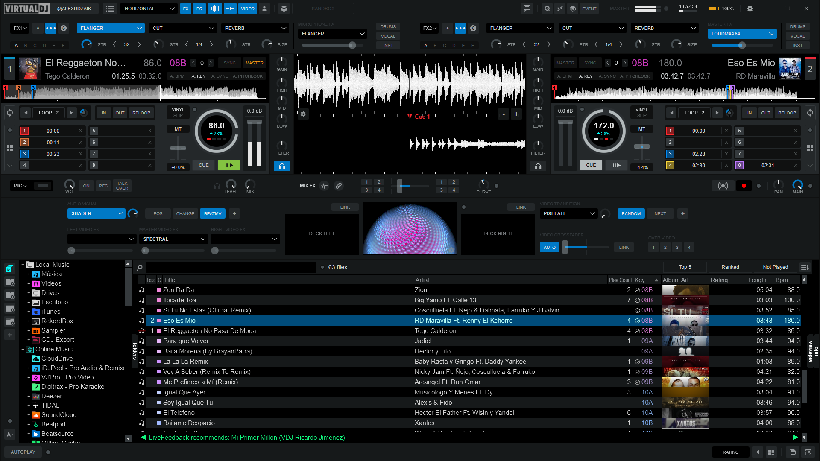The height and width of the screenshot is (461, 820).
Task: Toggle the BEATMV audio visual option
Action: (213, 213)
